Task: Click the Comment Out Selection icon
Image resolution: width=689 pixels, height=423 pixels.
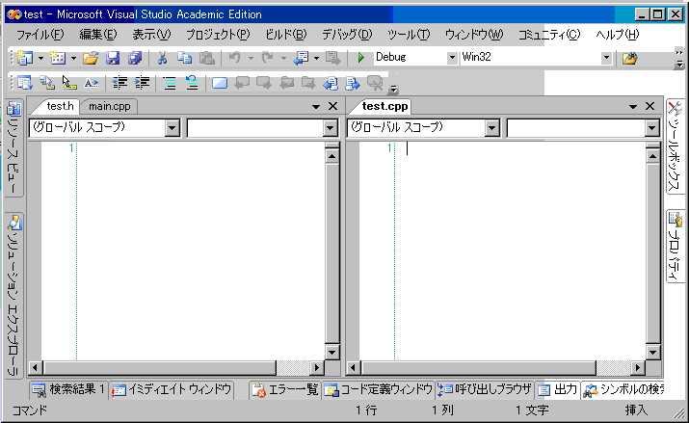Action: click(170, 83)
